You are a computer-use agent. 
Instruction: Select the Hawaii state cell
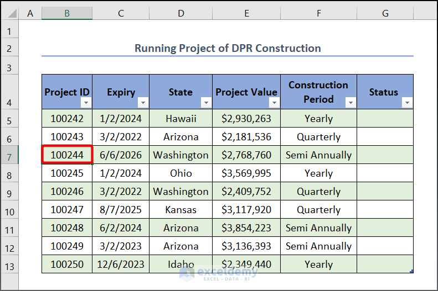click(x=181, y=119)
